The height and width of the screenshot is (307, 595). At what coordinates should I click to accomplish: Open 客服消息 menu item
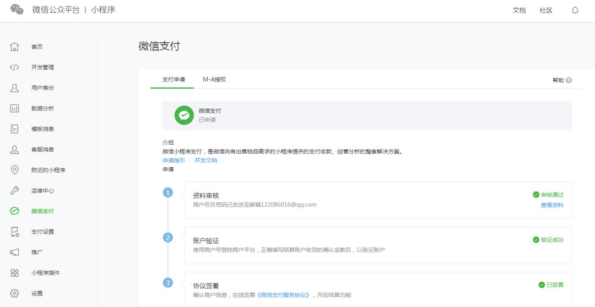42,149
